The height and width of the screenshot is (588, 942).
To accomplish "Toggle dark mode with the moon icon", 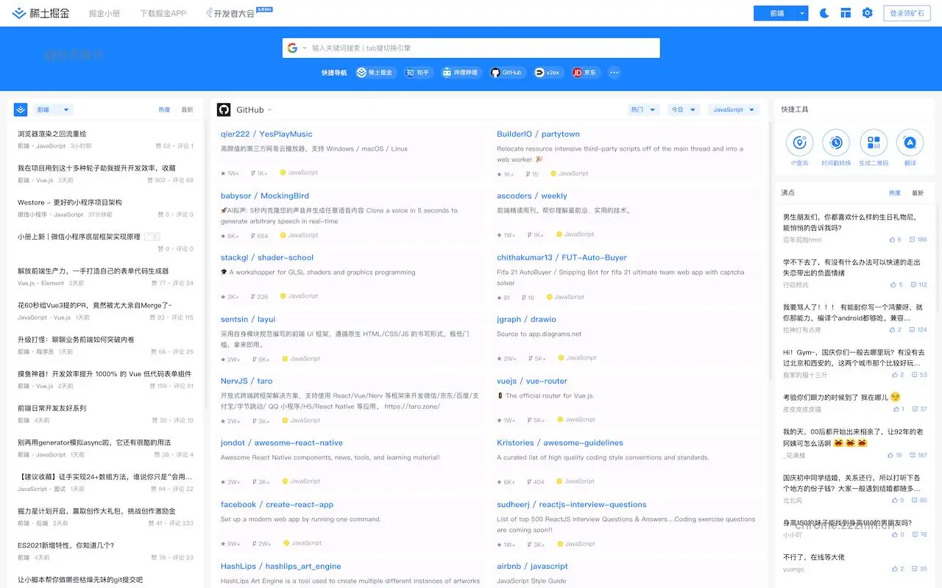I will click(x=825, y=13).
